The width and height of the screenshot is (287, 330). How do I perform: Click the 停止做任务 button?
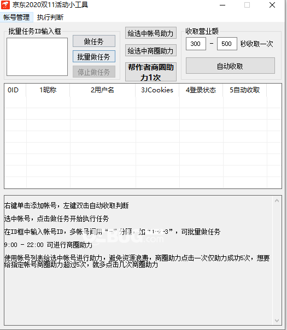(x=94, y=72)
